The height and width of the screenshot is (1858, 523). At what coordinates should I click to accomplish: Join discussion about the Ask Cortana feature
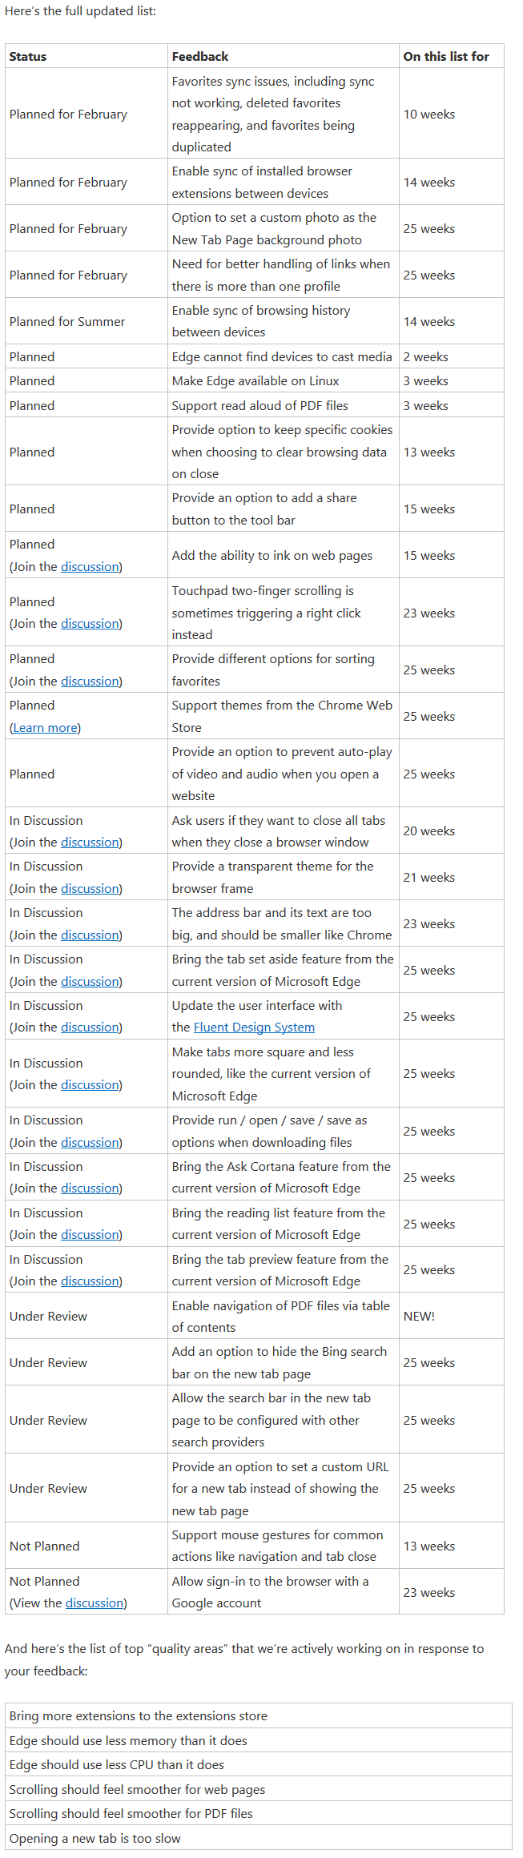90,1188
